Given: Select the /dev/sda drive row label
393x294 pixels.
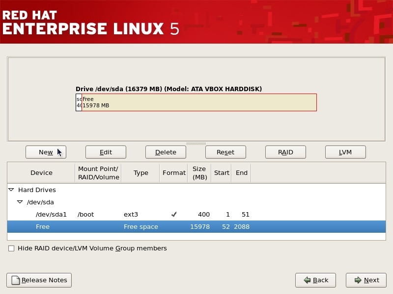Looking at the screenshot, I should [40, 202].
